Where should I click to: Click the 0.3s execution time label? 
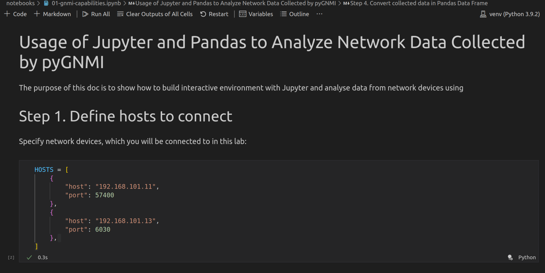tap(43, 257)
